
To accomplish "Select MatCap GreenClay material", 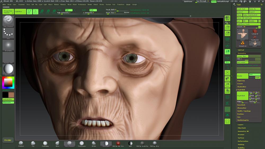I will pyautogui.click(x=142, y=144).
